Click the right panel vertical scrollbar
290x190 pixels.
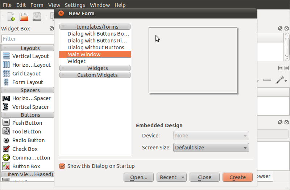[287, 47]
